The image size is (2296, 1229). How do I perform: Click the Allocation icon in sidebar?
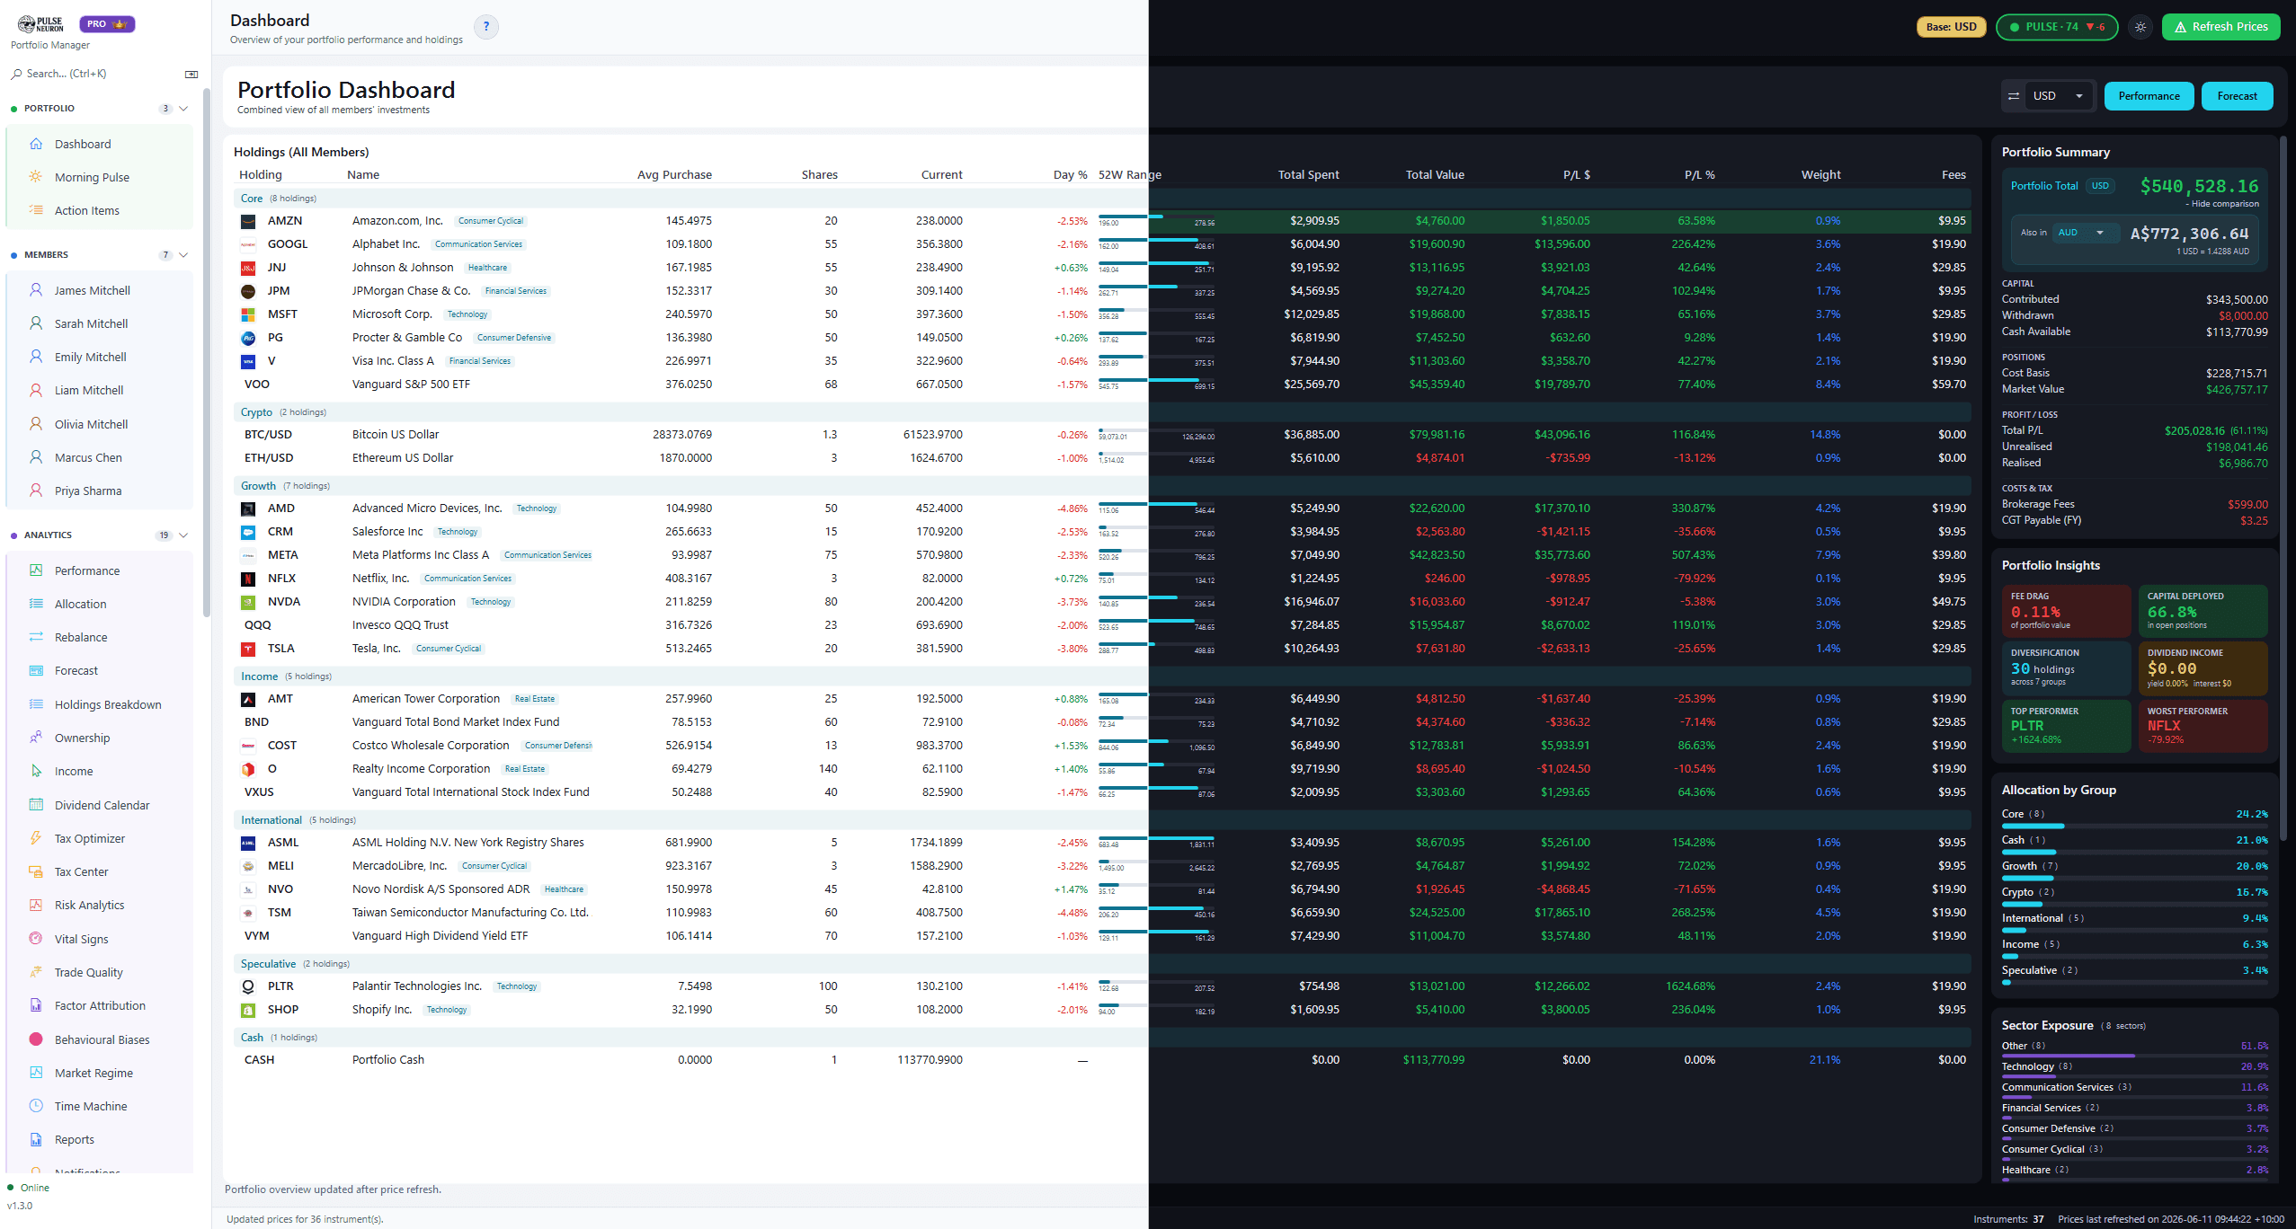(36, 604)
